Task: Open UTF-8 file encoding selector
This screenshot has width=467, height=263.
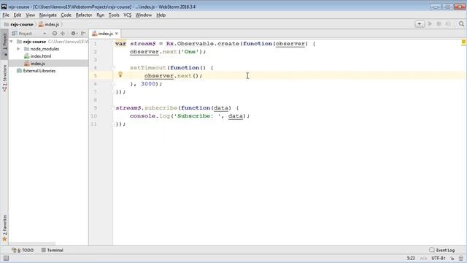Action: point(438,258)
